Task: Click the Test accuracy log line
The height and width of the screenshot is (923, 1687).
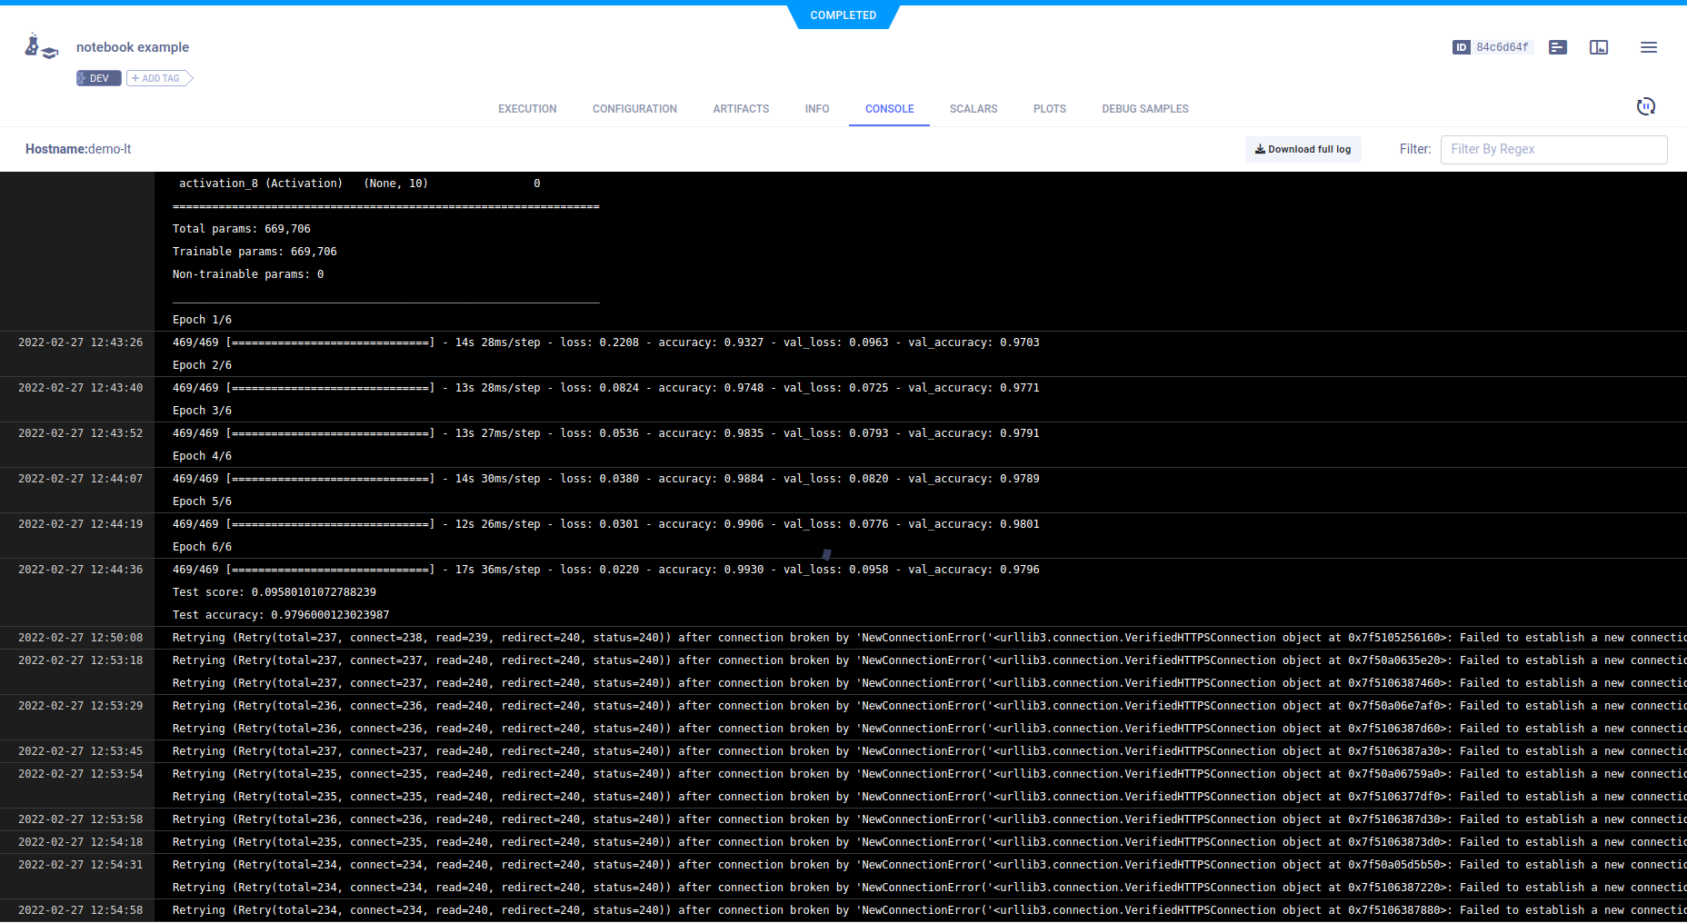Action: point(281,615)
